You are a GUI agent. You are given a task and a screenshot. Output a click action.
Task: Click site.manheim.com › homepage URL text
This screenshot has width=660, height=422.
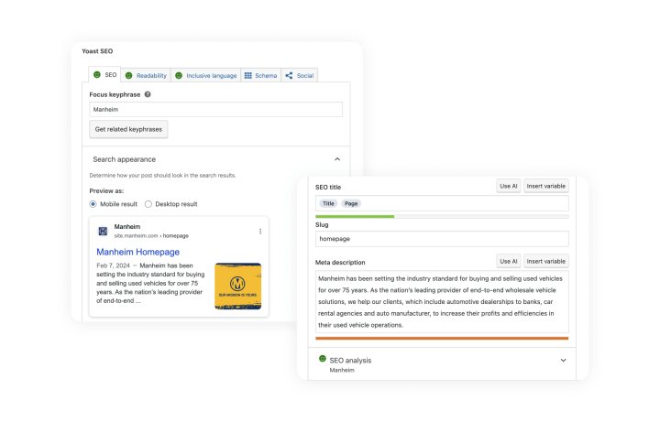coord(151,236)
